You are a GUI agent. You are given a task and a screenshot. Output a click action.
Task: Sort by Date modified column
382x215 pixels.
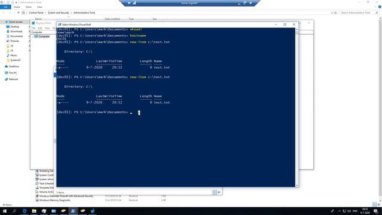(x=112, y=19)
